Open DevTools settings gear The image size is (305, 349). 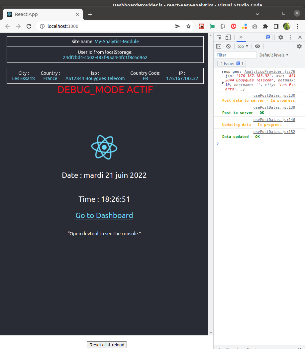click(x=281, y=37)
